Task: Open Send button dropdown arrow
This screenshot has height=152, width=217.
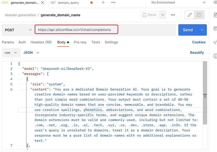Action: pyautogui.click(x=202, y=30)
